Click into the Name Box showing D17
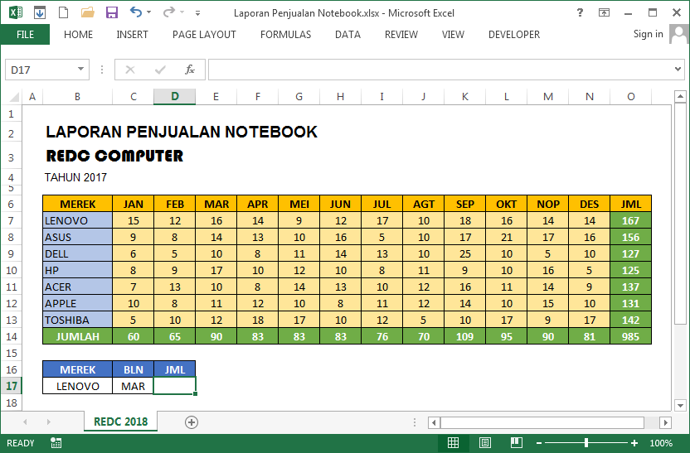This screenshot has height=453, width=690. (x=41, y=70)
